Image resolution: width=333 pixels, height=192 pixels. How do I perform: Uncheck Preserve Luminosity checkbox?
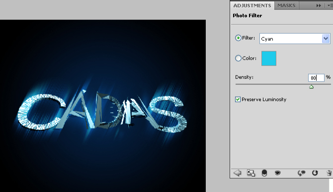(238, 99)
